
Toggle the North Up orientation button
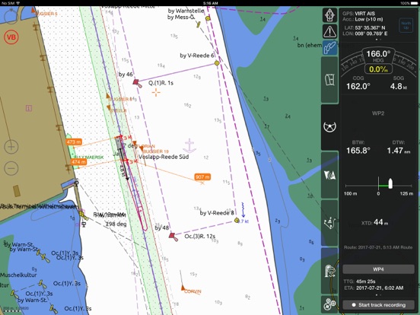pos(406,25)
